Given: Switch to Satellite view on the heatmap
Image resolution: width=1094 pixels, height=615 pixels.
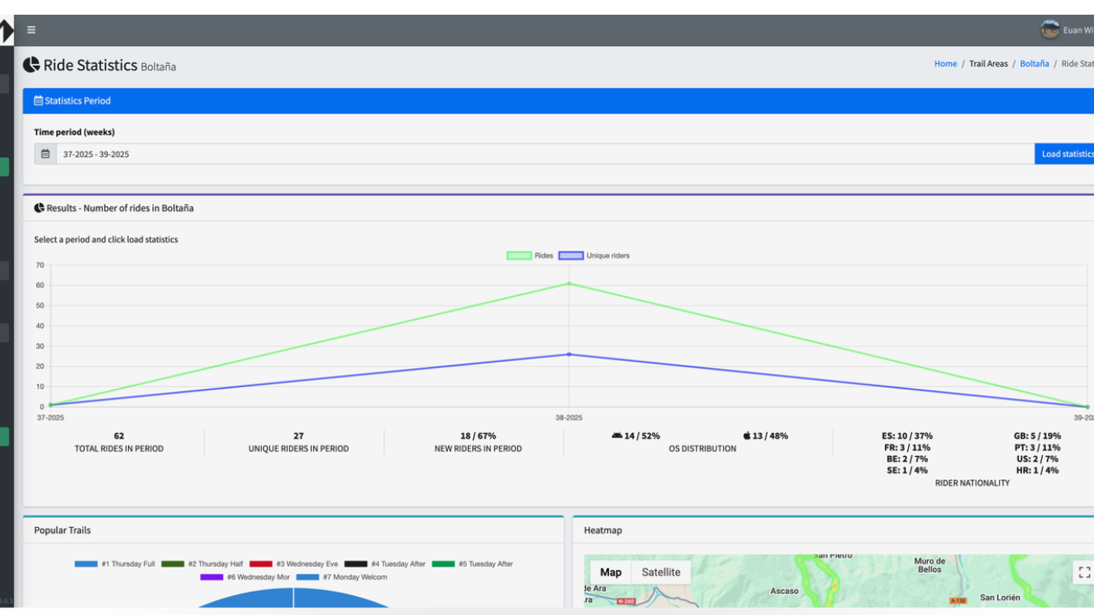Looking at the screenshot, I should (661, 572).
